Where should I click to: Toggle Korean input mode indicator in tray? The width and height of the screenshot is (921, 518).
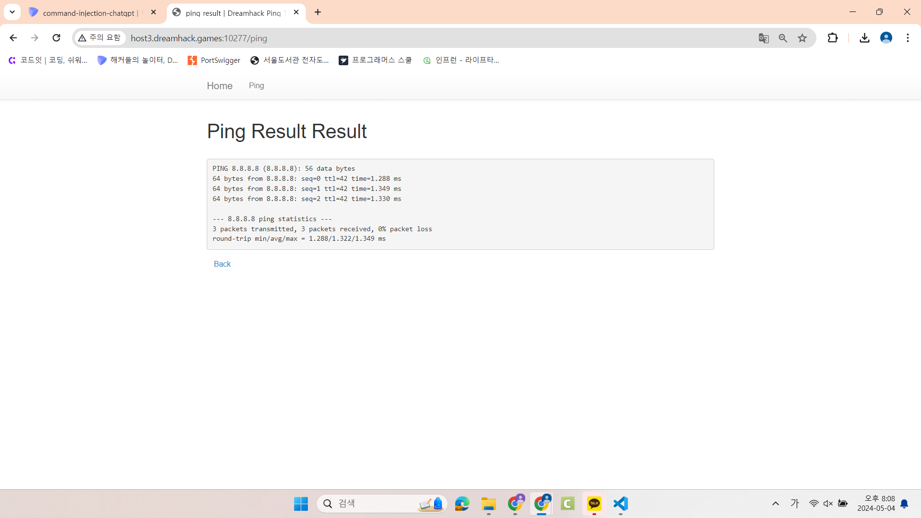pos(795,504)
